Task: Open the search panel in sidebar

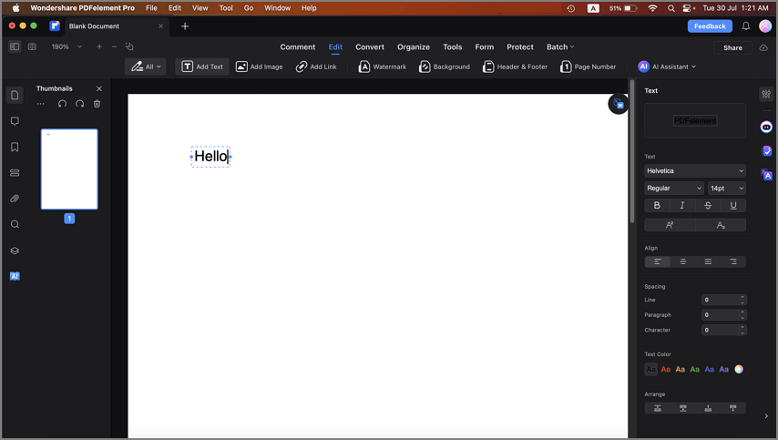Action: [15, 225]
